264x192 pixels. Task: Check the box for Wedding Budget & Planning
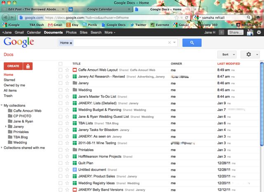click(61, 110)
